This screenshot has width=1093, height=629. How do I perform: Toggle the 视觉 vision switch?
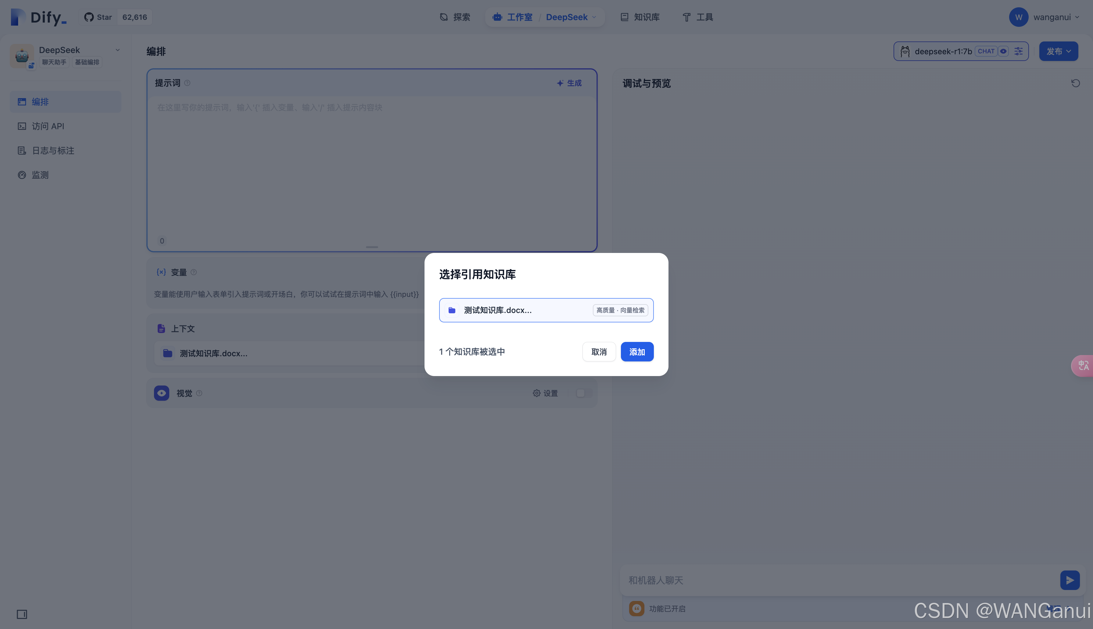584,393
